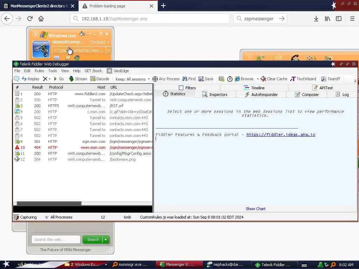The width and height of the screenshot is (359, 269).
Task: Open the AutoResponder tab
Action: tap(261, 94)
